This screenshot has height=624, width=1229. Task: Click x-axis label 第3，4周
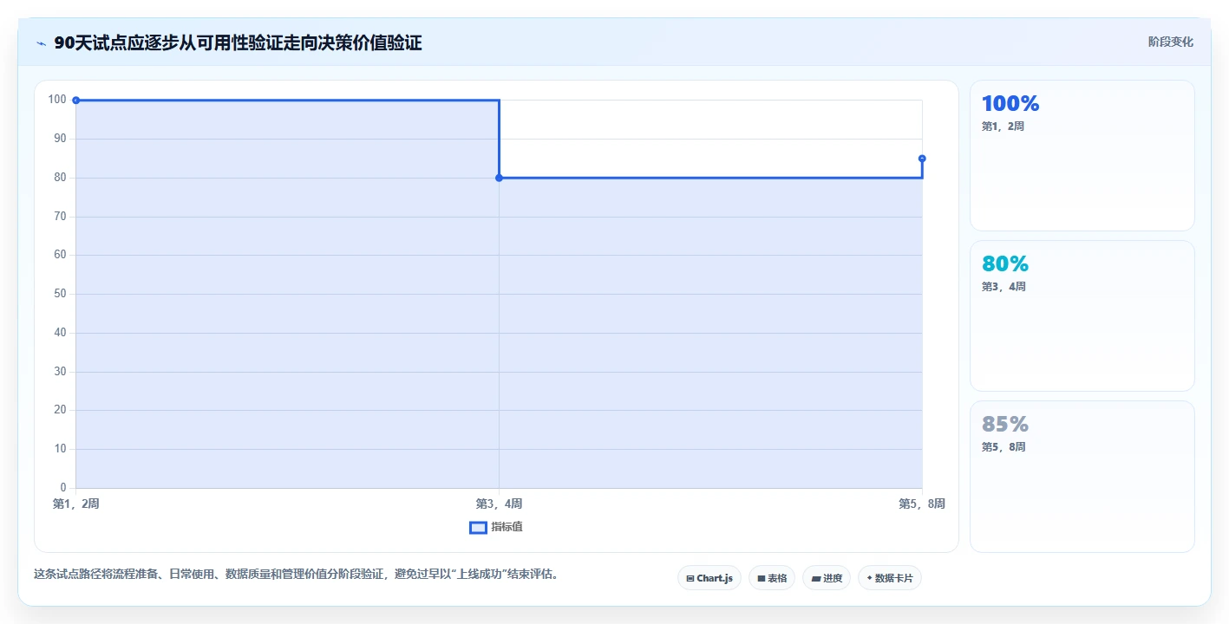click(x=499, y=504)
